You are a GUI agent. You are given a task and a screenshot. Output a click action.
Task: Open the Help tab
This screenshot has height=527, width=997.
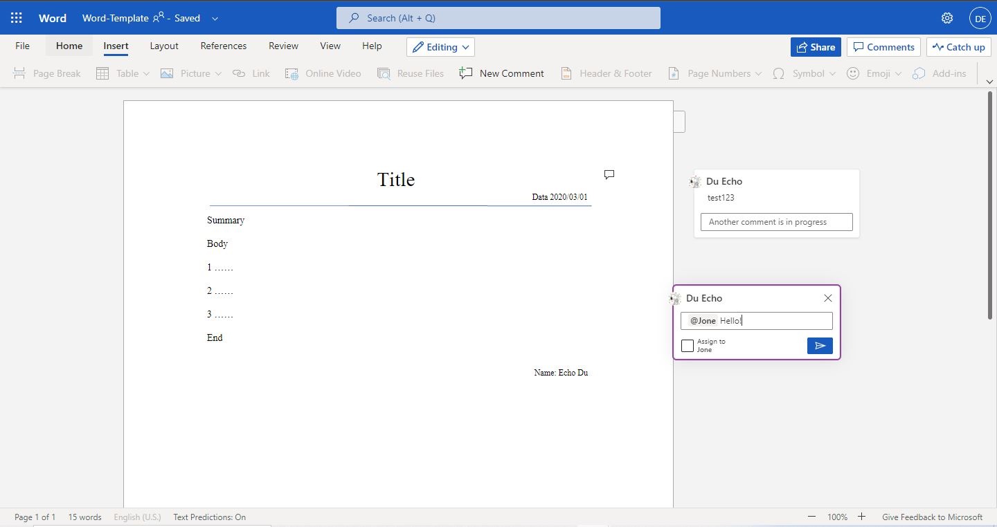(x=372, y=46)
